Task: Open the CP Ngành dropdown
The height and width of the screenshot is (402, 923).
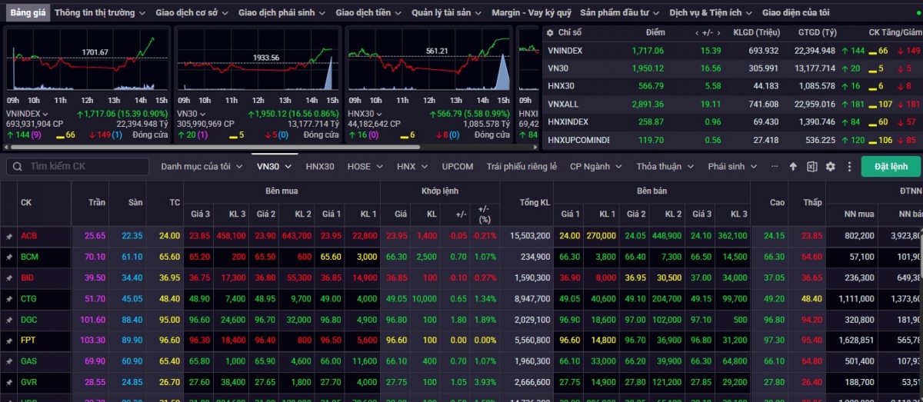Action: [595, 167]
